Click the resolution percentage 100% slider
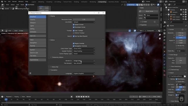Viewport: 188px width, 106px height. (x=181, y=38)
